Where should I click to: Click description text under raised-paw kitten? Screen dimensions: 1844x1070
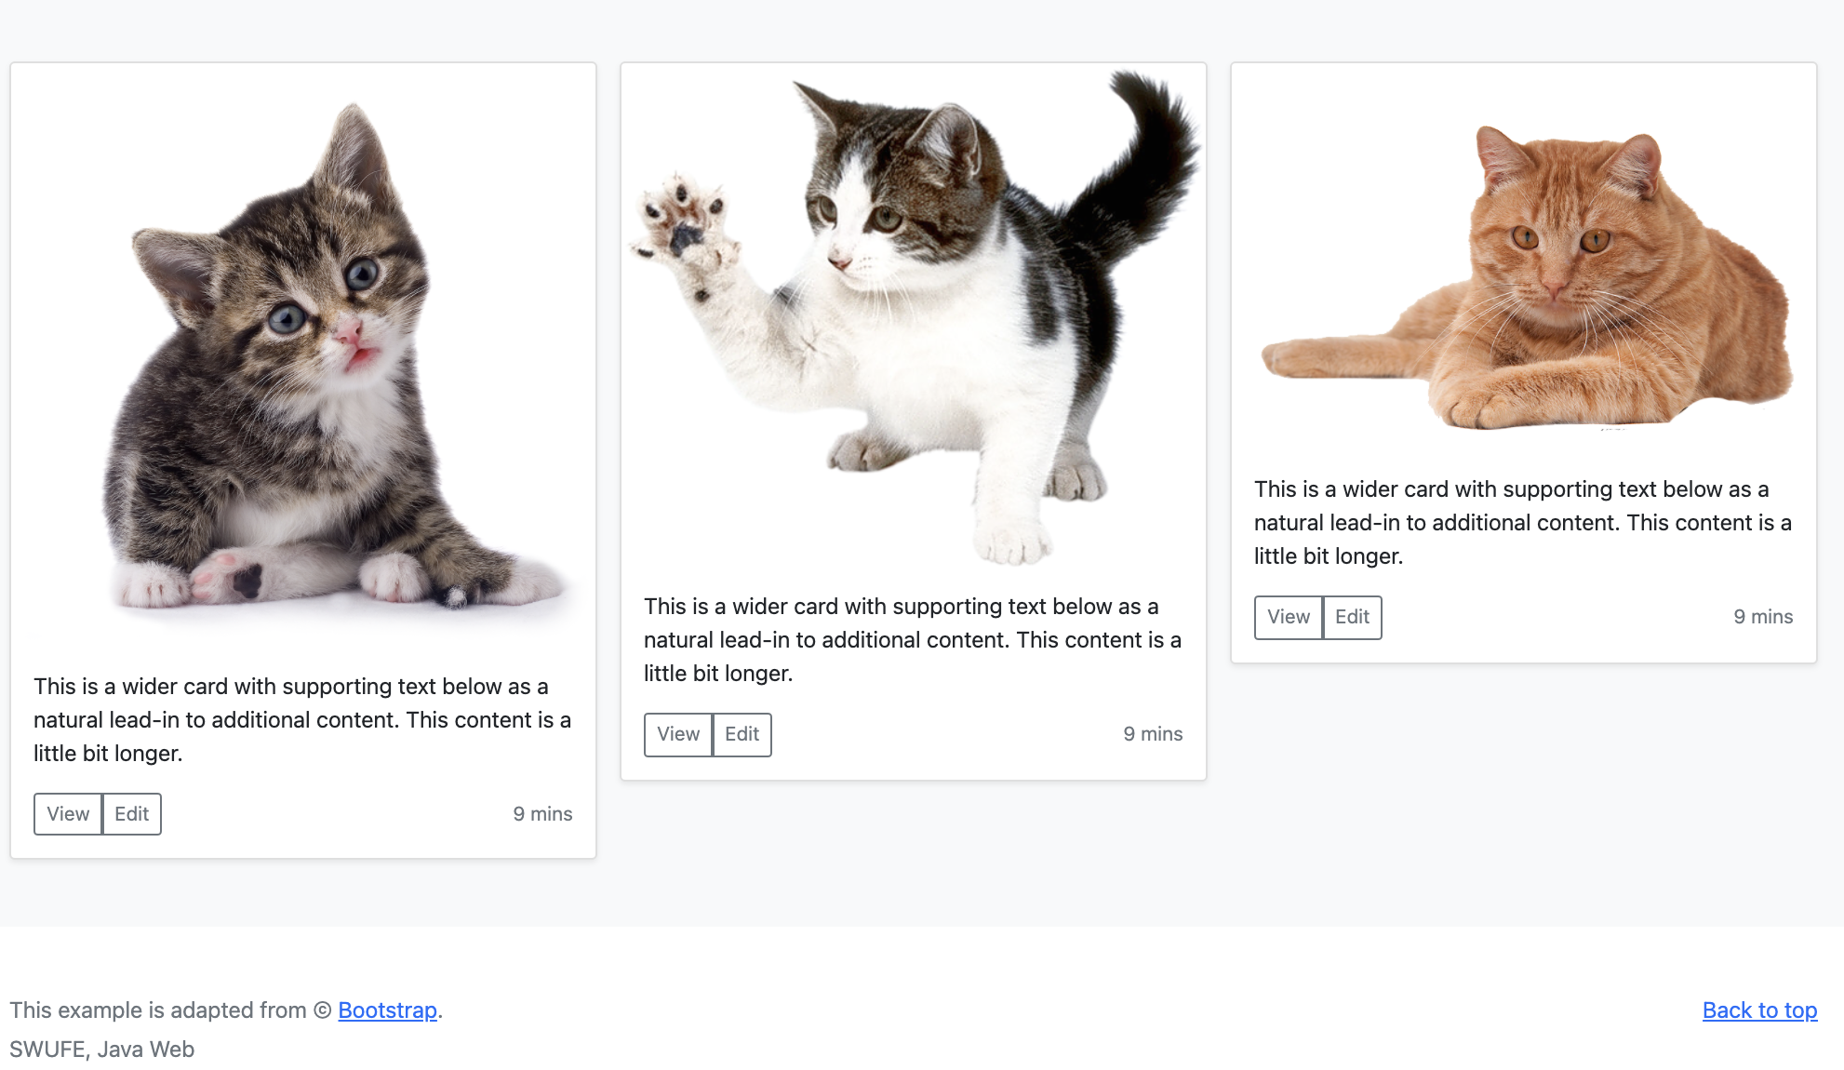(x=913, y=640)
